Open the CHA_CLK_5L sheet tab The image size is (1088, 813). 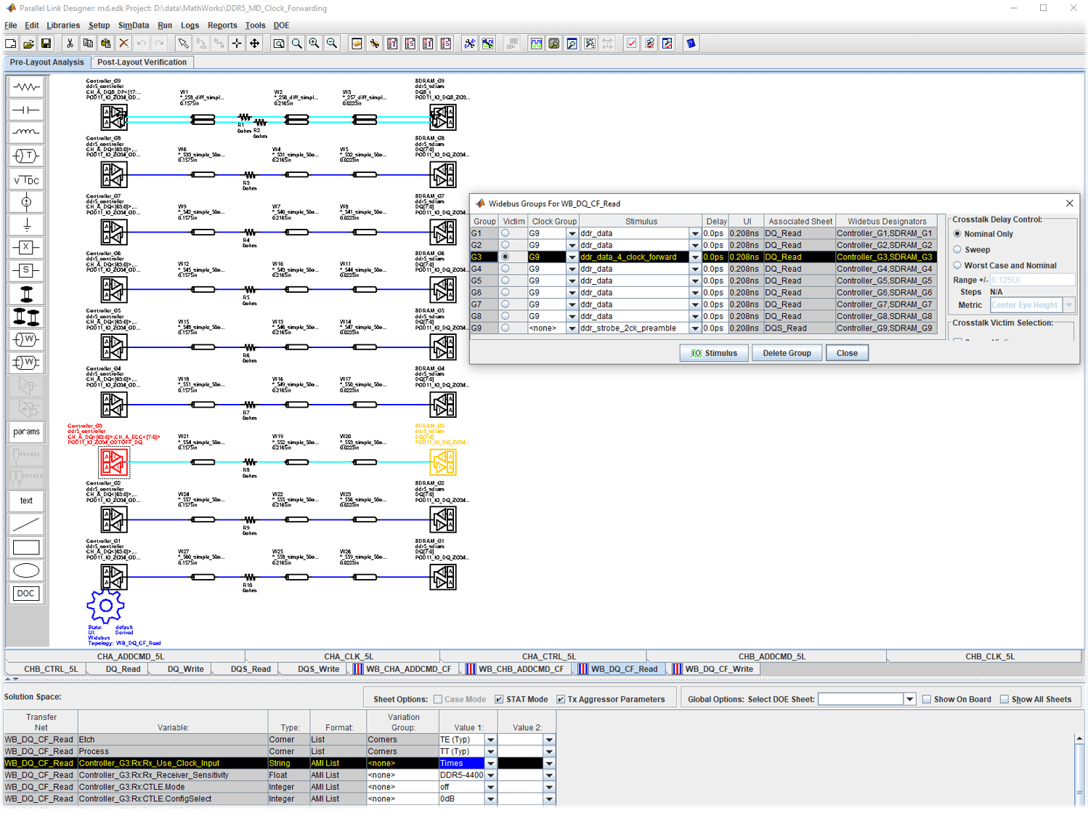[349, 656]
